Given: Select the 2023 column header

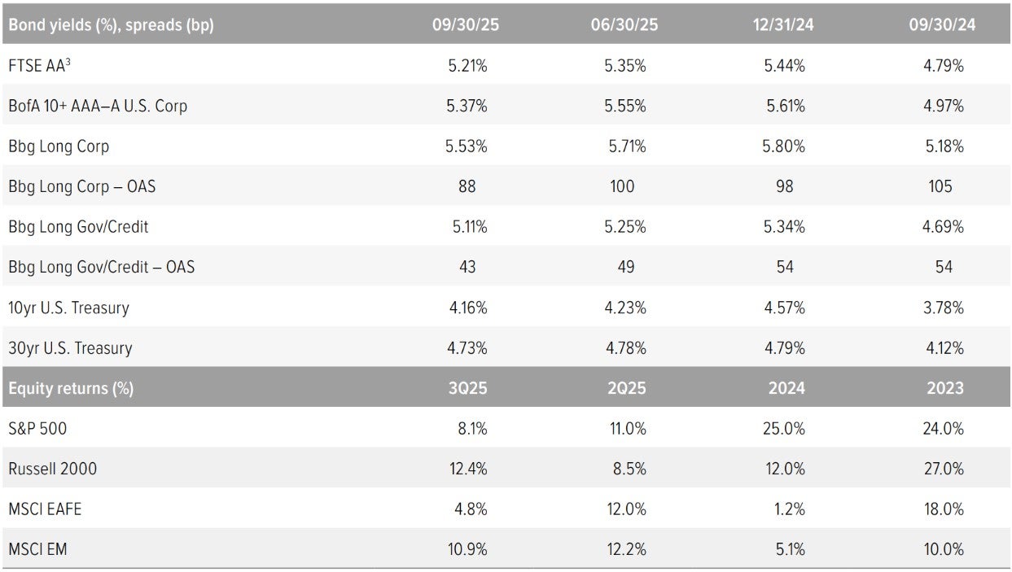Looking at the screenshot, I should tap(944, 387).
